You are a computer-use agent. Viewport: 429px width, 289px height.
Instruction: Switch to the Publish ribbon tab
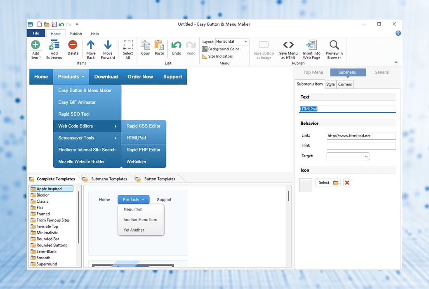coord(76,34)
